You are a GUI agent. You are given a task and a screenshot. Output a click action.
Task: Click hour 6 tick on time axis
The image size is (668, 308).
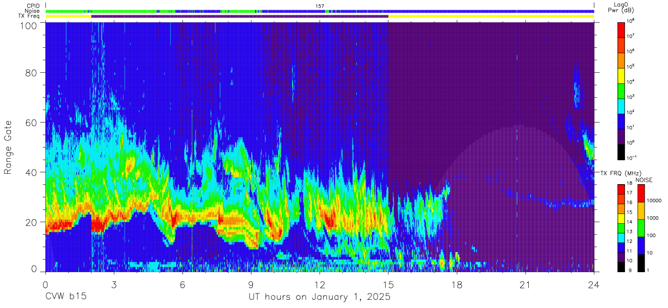pos(182,285)
